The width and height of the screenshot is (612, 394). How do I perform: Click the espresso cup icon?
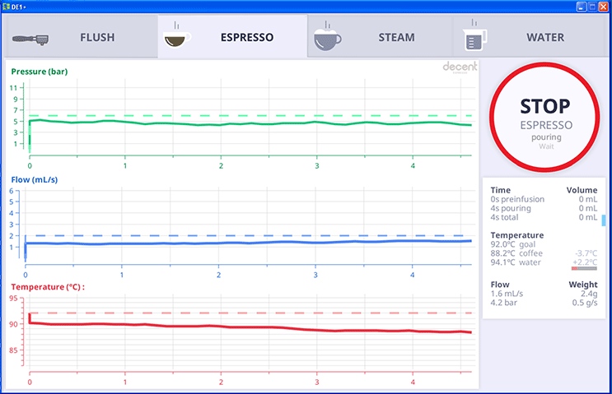[x=177, y=35]
